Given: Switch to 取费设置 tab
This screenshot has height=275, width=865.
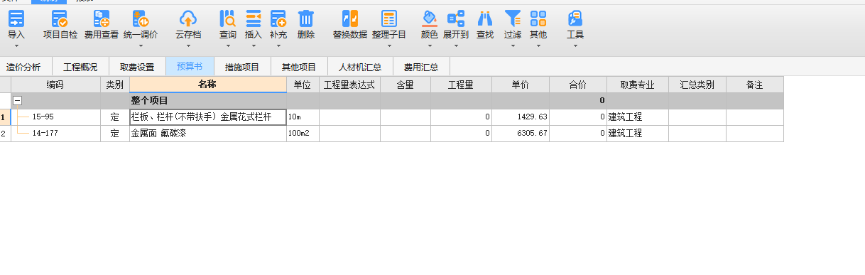Looking at the screenshot, I should point(137,68).
